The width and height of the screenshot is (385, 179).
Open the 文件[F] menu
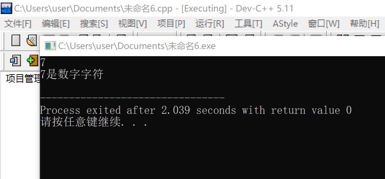(18, 24)
